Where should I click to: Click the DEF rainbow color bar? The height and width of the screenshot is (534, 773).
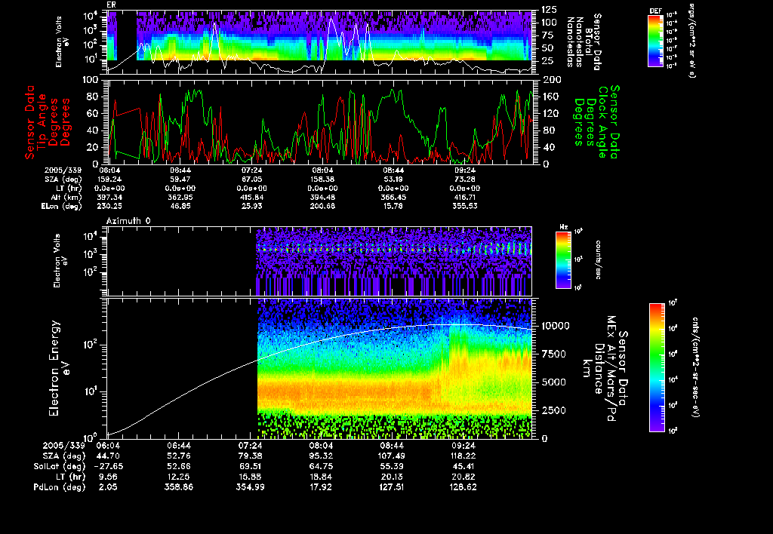click(x=655, y=41)
